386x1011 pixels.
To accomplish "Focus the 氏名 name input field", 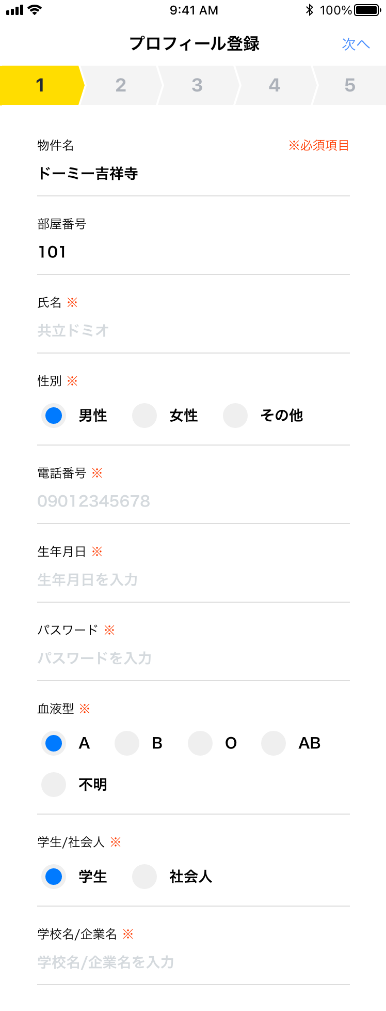I will point(194,331).
